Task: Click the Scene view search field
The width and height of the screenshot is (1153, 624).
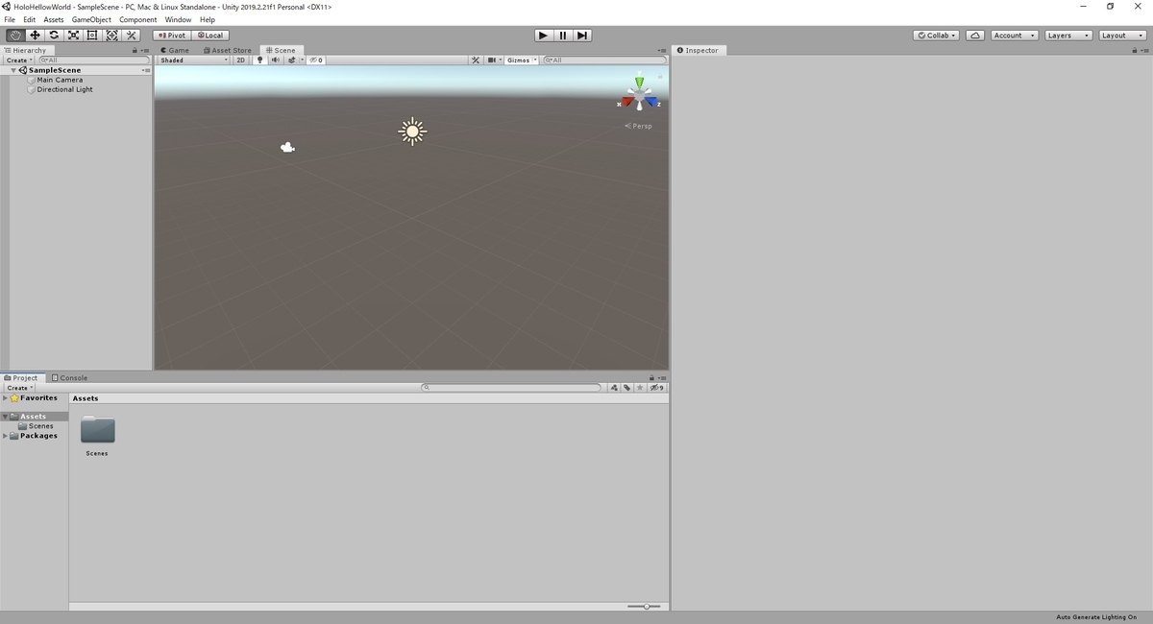Action: click(x=604, y=60)
